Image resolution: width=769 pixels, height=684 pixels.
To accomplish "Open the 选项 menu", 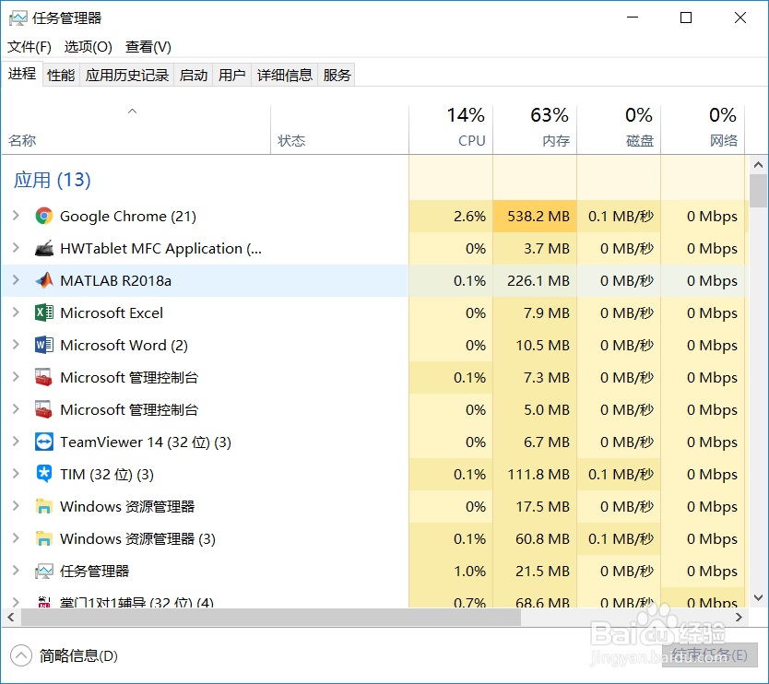I will pyautogui.click(x=88, y=47).
